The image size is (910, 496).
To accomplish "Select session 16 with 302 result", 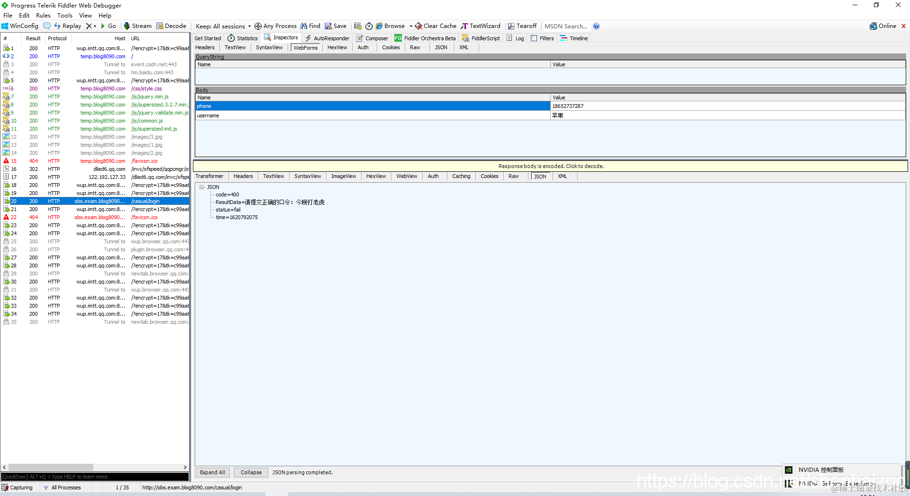I will (95, 169).
